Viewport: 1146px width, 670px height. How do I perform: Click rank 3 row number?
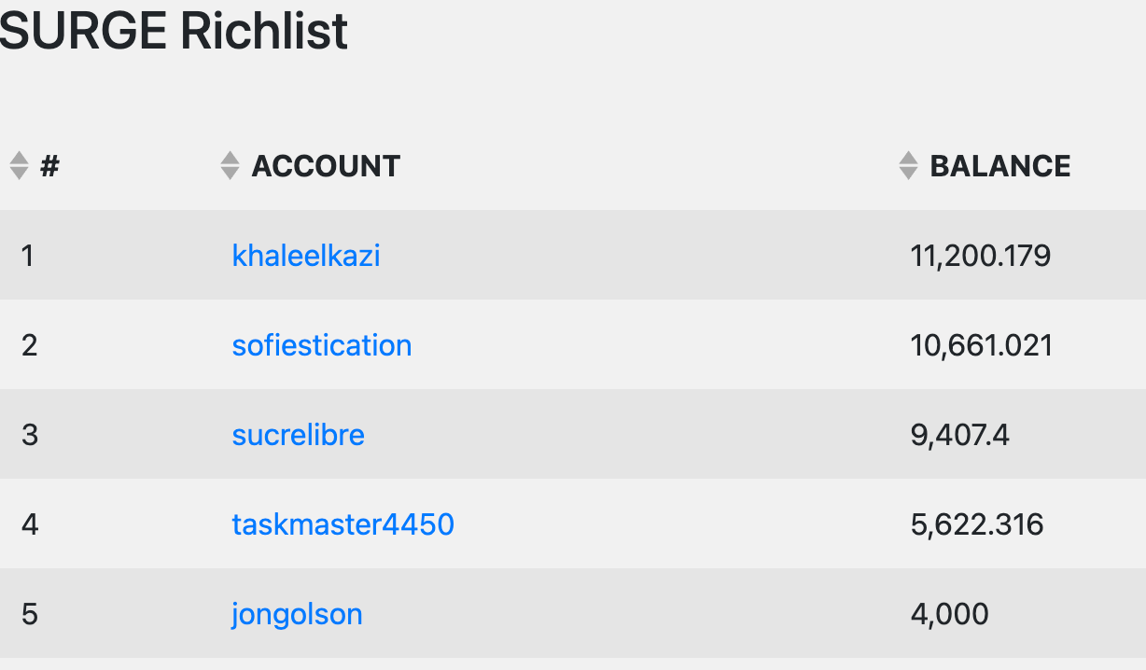point(29,435)
